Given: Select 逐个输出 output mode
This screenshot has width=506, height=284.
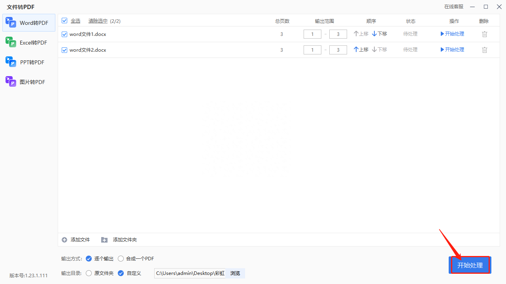Looking at the screenshot, I should pos(89,259).
